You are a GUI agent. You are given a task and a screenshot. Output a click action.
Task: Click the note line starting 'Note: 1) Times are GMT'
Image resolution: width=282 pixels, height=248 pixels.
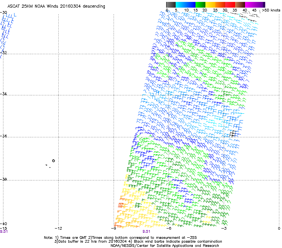[120, 238]
